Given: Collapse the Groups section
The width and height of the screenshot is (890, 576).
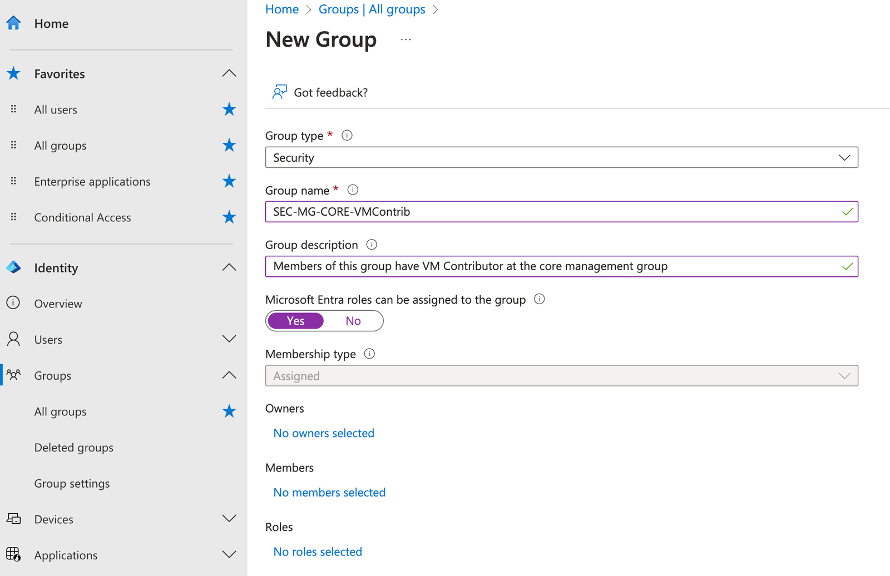Looking at the screenshot, I should pyautogui.click(x=229, y=375).
